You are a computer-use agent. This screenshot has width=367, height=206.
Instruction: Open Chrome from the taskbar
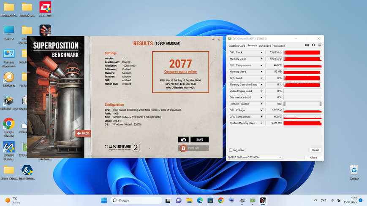click(221, 201)
